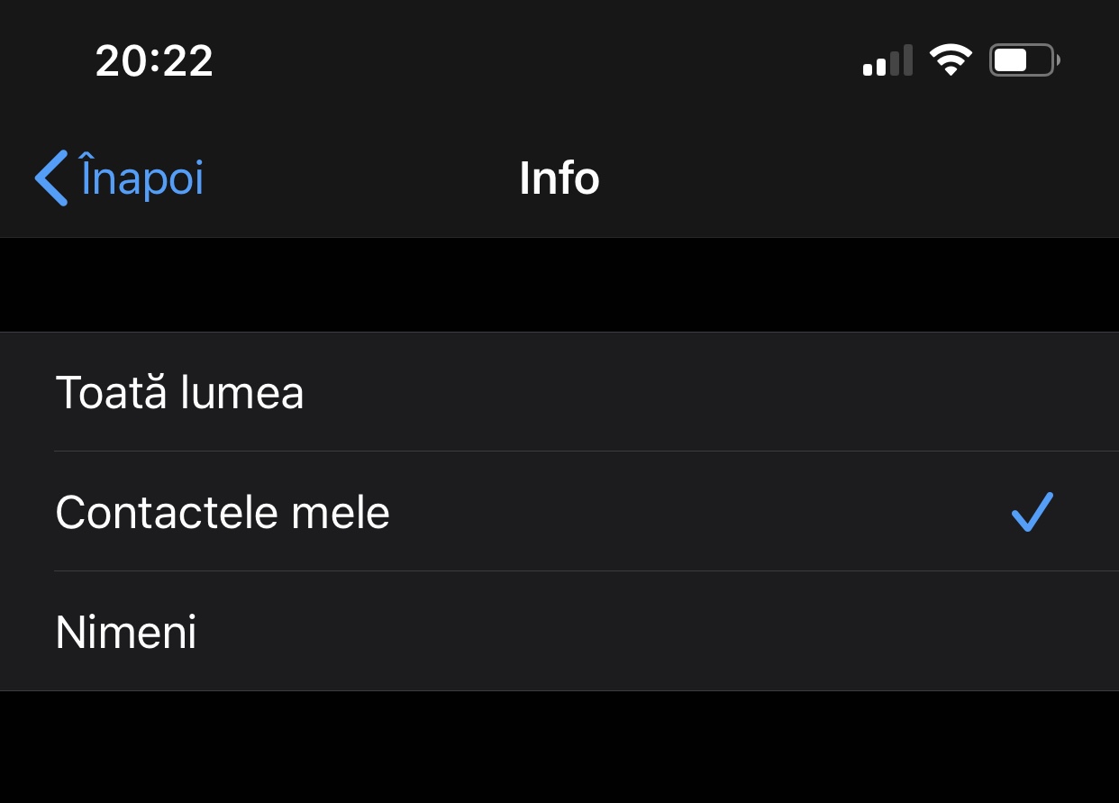Click divider between Contactele mele and Nimeni
The width and height of the screenshot is (1119, 803).
(586, 571)
